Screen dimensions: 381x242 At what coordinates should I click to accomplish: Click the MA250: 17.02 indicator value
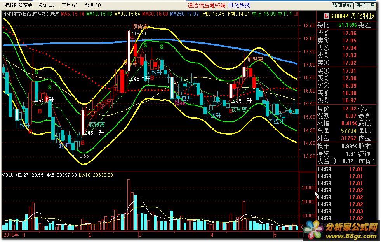(184, 14)
